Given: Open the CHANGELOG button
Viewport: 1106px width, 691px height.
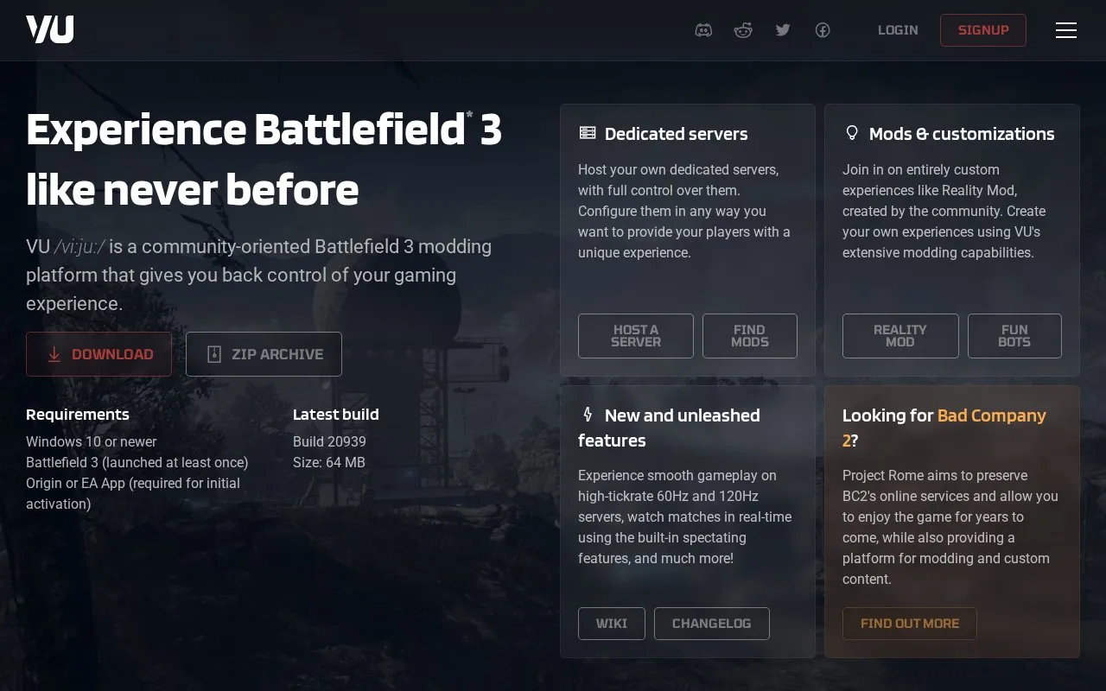Looking at the screenshot, I should pos(712,624).
